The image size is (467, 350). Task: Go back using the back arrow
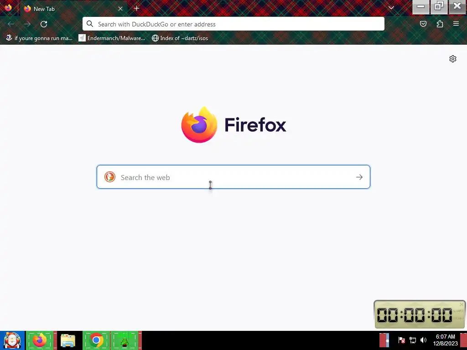click(x=11, y=24)
